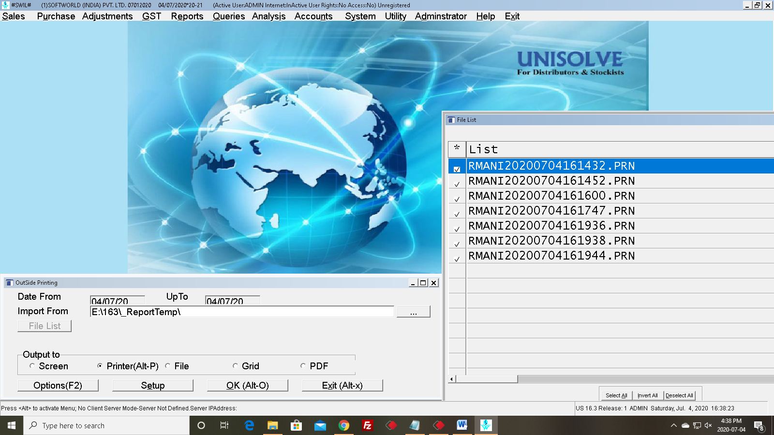This screenshot has width=774, height=435.
Task: Open Mail app from taskbar
Action: [320, 425]
